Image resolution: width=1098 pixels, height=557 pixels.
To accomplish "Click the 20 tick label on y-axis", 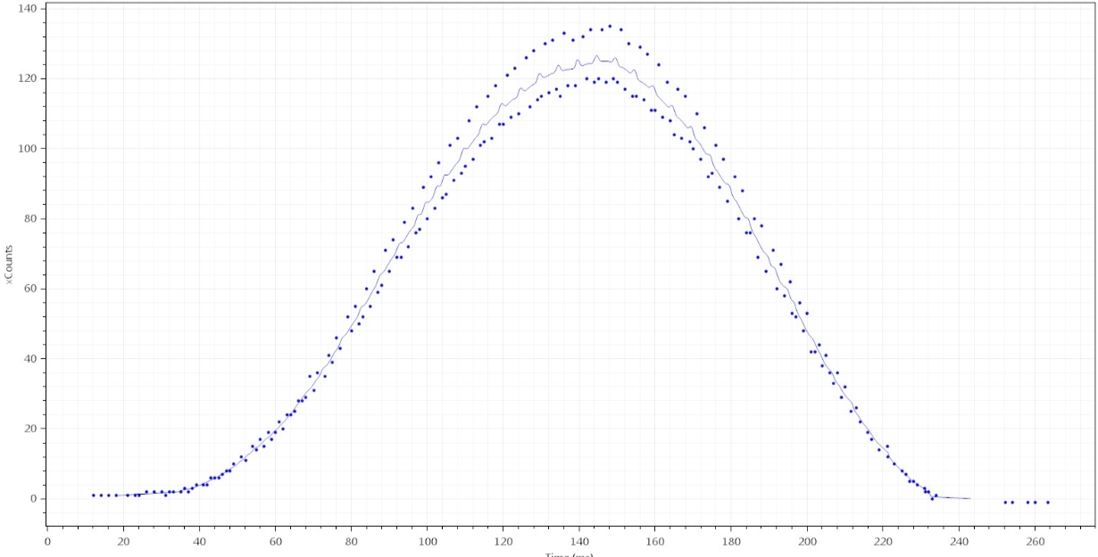I will click(x=29, y=429).
